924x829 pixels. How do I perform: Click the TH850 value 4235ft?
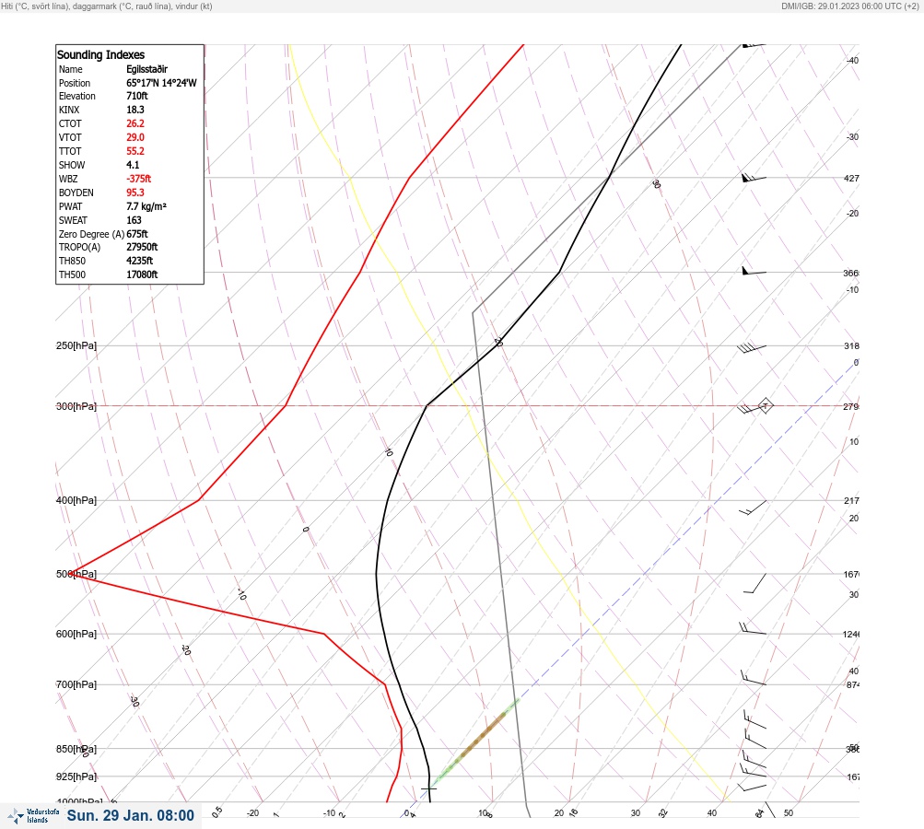140,261
